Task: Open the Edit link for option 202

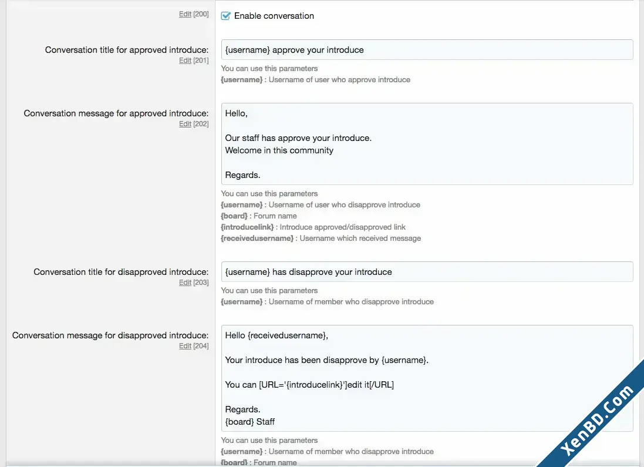Action: pos(185,124)
